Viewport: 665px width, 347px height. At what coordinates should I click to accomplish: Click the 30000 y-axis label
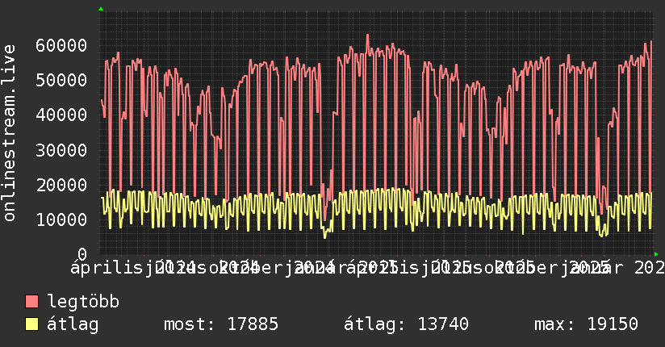click(61, 150)
